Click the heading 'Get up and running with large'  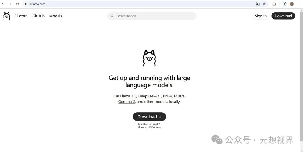click(x=149, y=78)
